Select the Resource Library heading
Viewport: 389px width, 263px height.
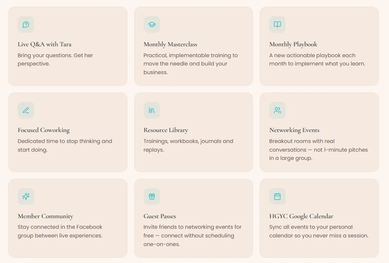pos(166,131)
